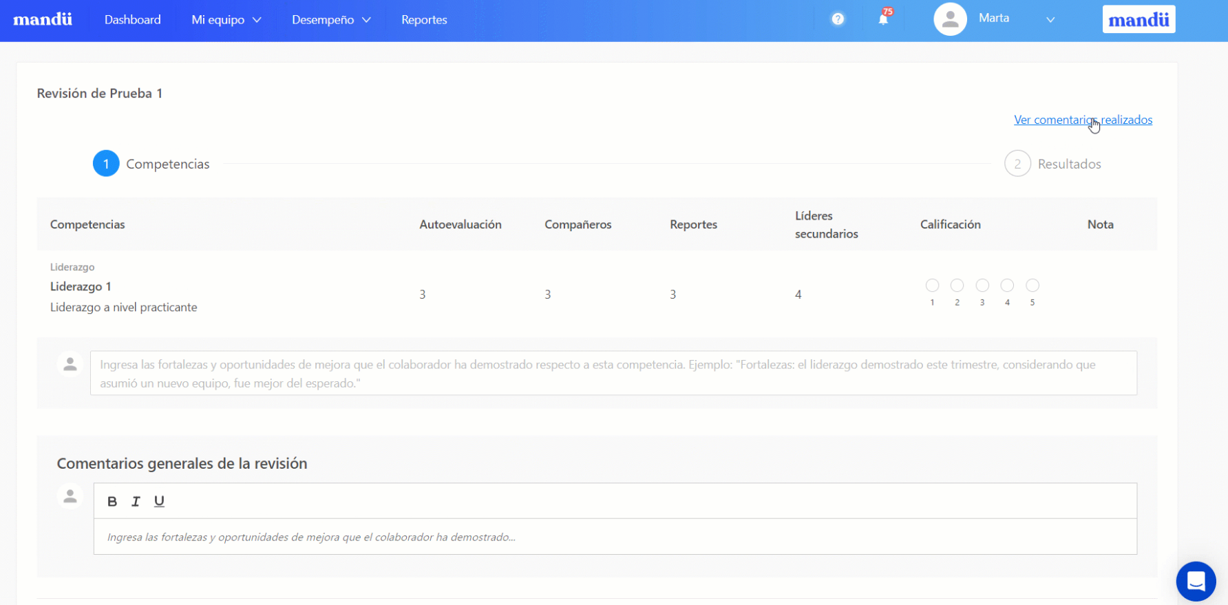Image resolution: width=1228 pixels, height=605 pixels.
Task: Click the avatar beside the general comments editor
Action: (x=70, y=496)
